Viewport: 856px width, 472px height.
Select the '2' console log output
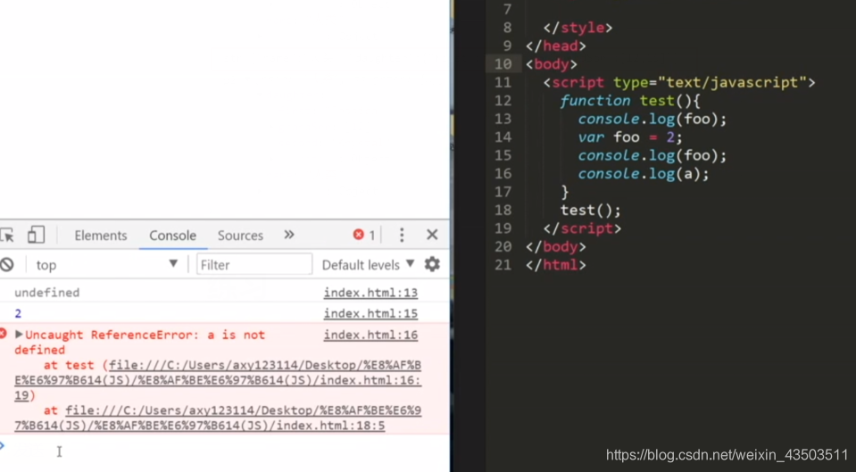pyautogui.click(x=18, y=313)
